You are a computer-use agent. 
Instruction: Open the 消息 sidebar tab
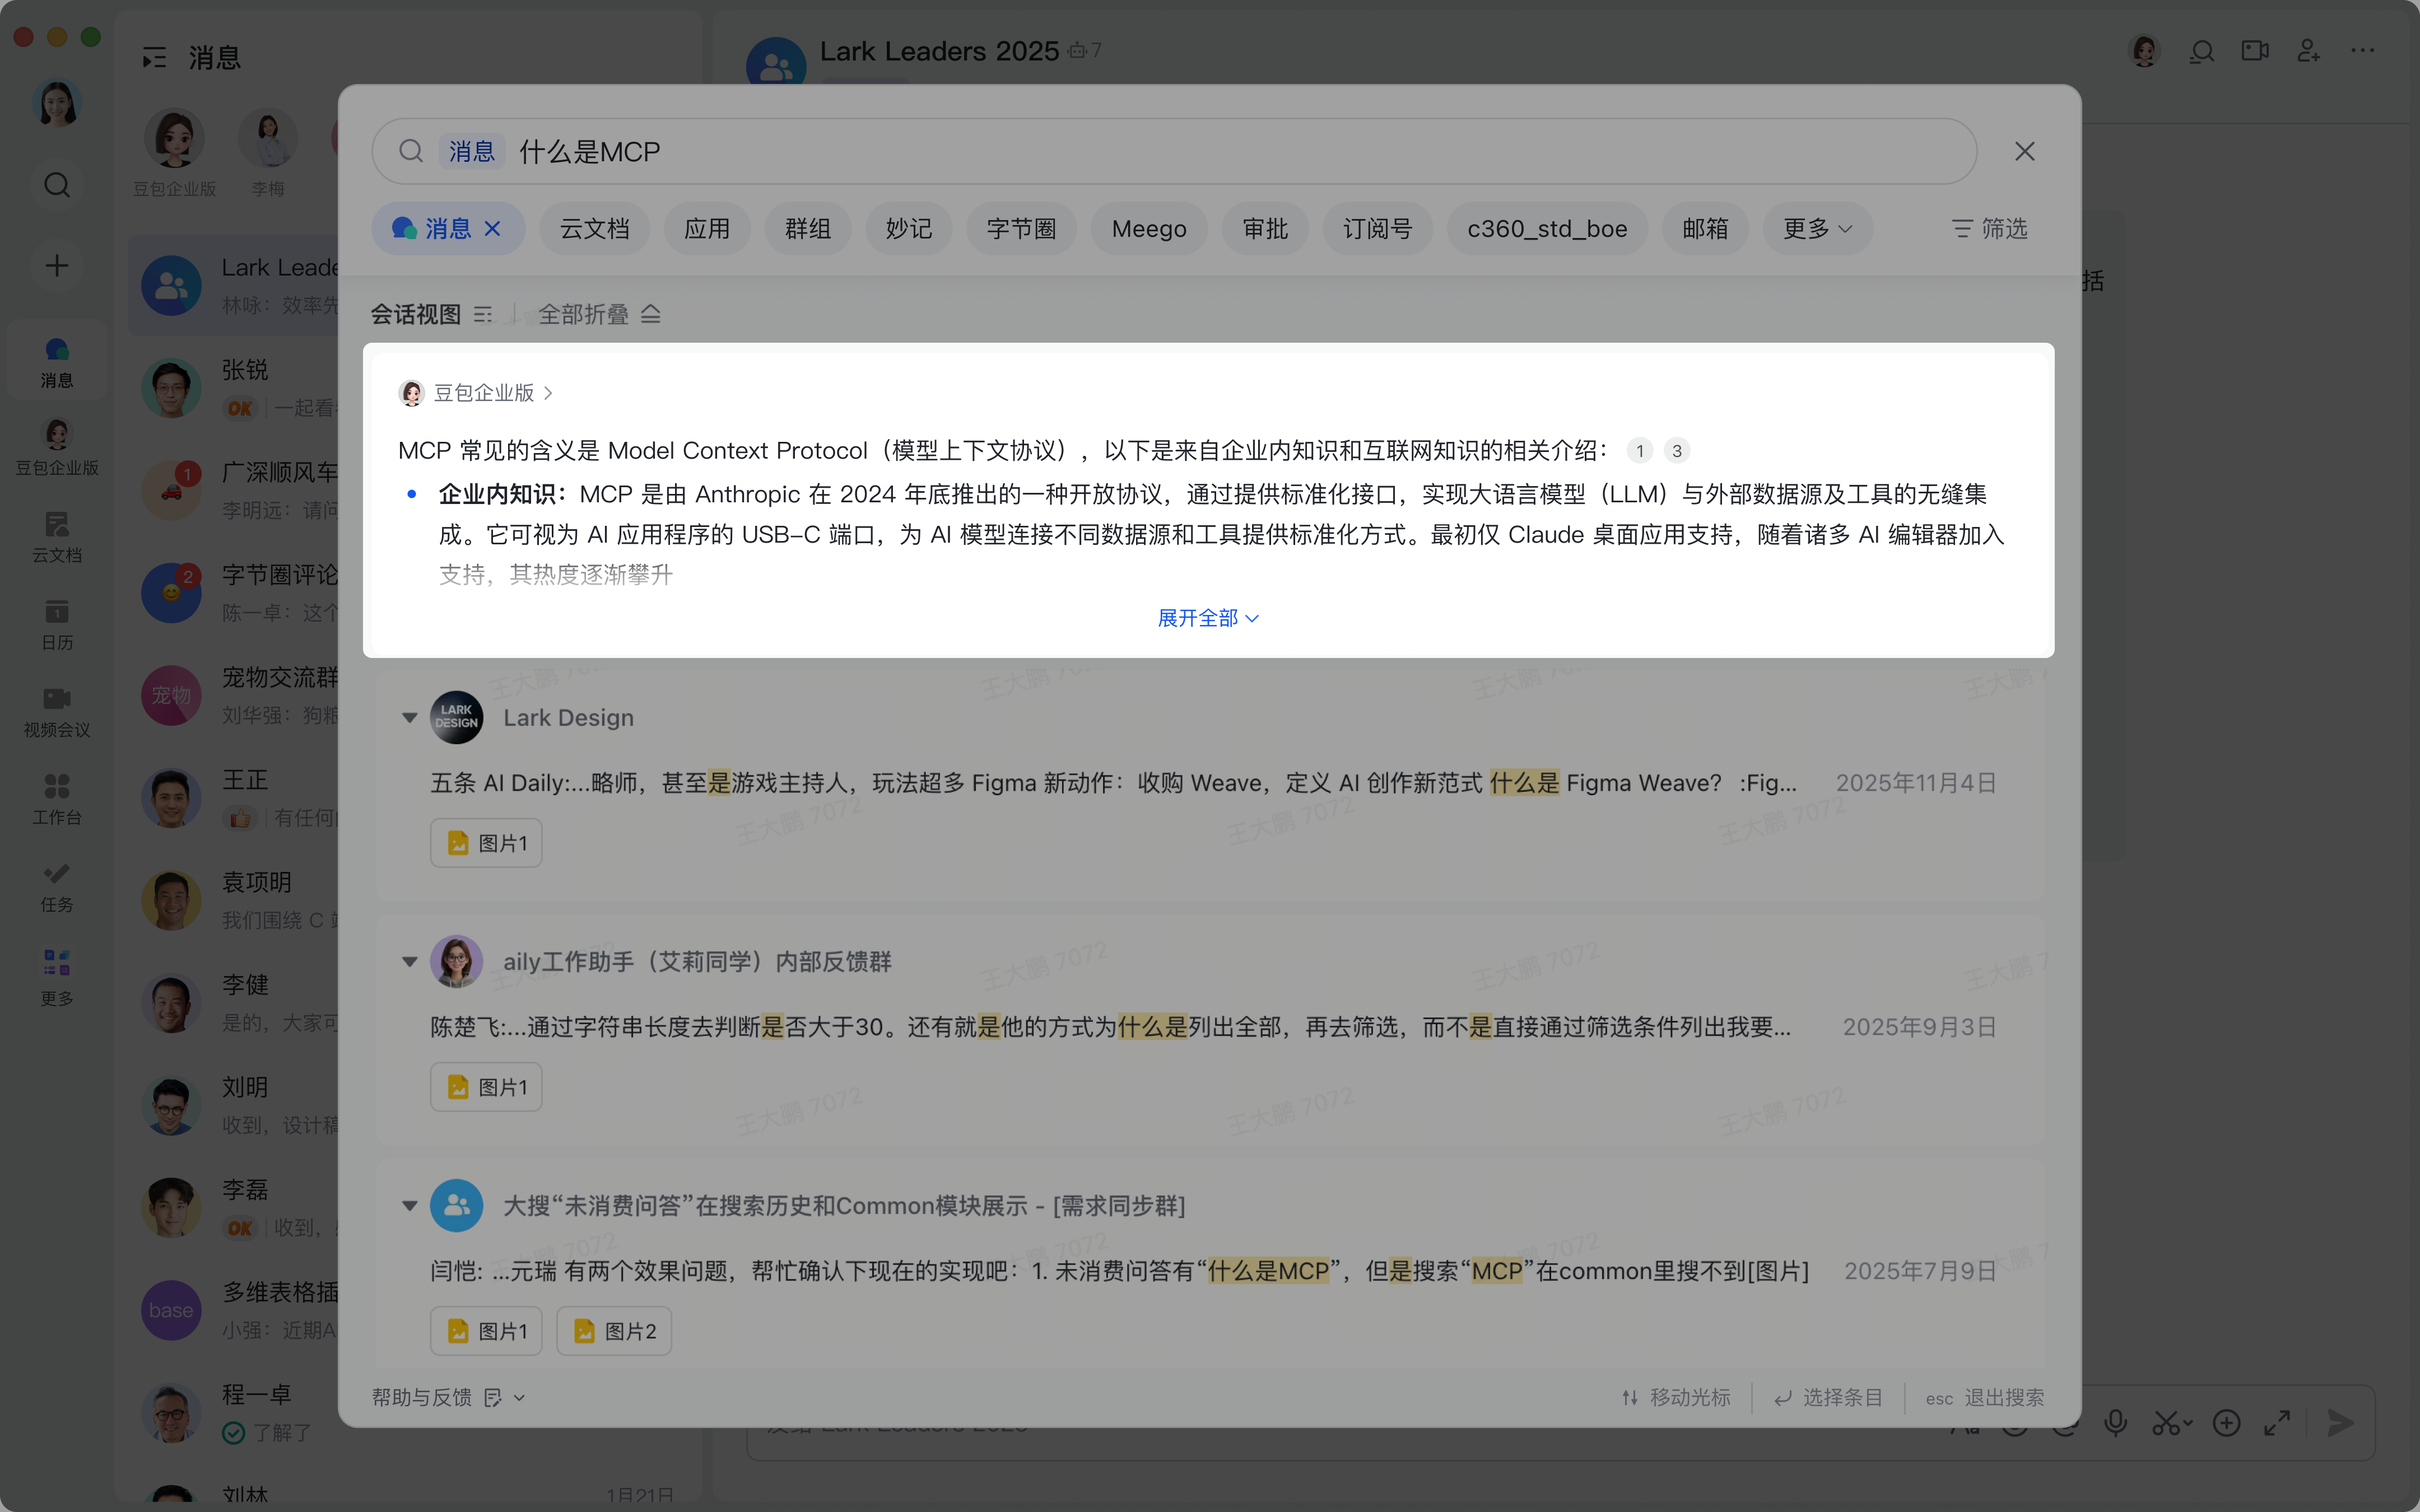point(57,362)
